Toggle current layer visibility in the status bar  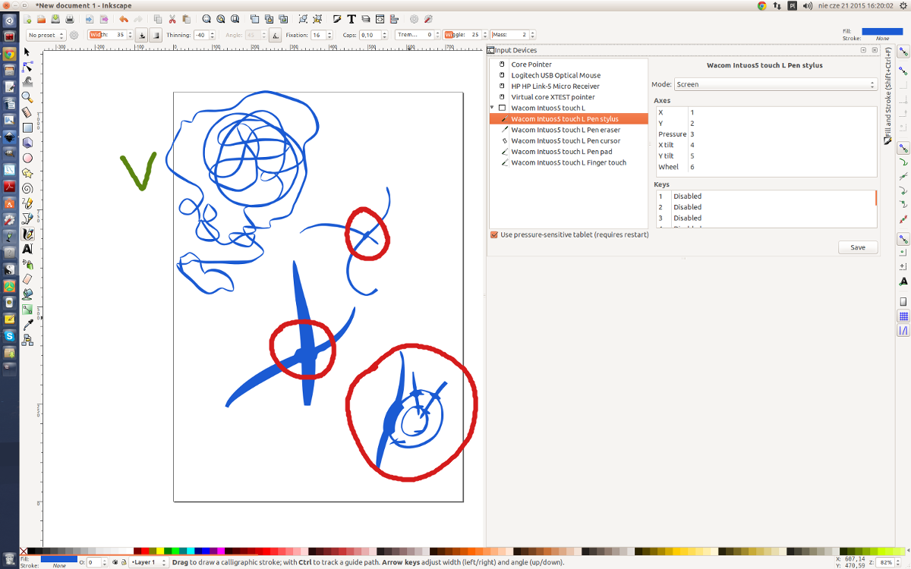(x=115, y=562)
